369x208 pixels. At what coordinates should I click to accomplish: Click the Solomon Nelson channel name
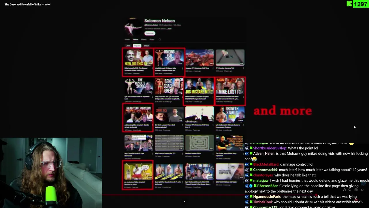[x=159, y=21]
